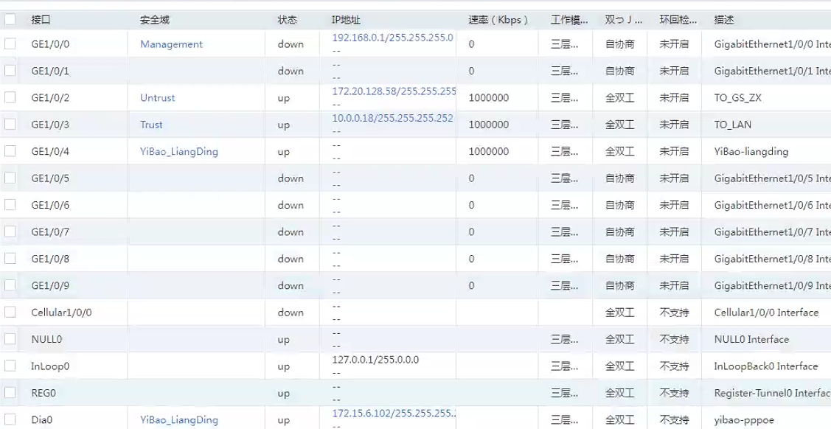Select the GE1/0/0 interface name
This screenshot has height=429, width=831.
click(50, 44)
